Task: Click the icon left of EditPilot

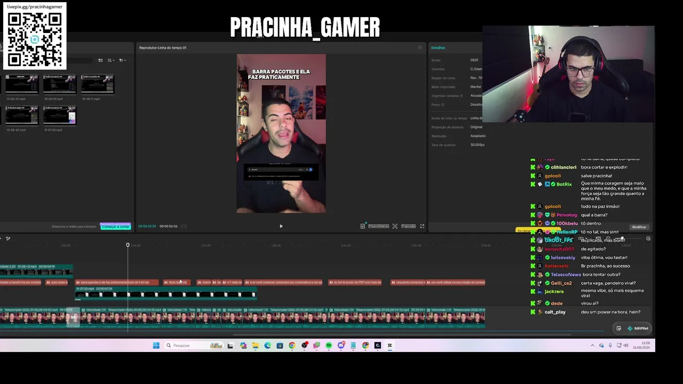Action: [x=618, y=329]
